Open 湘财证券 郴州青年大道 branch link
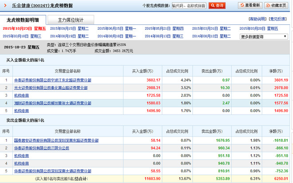 (x=53, y=103)
